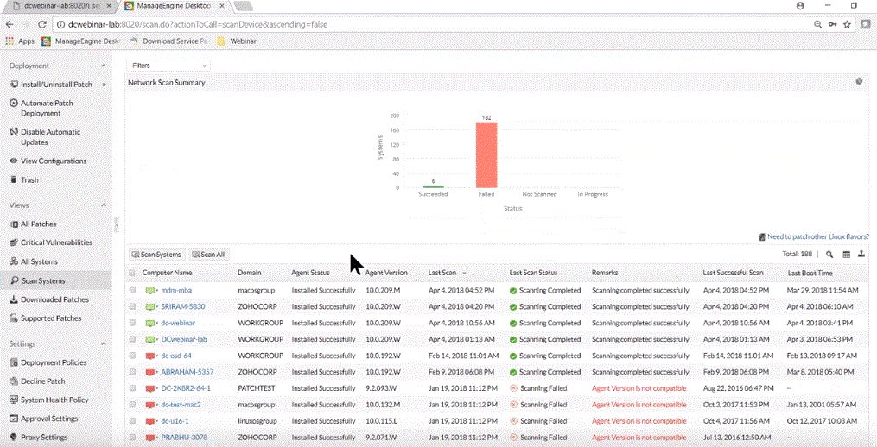
Task: Check the DC-2K8R2-64-1 row checkbox
Action: [x=132, y=388]
